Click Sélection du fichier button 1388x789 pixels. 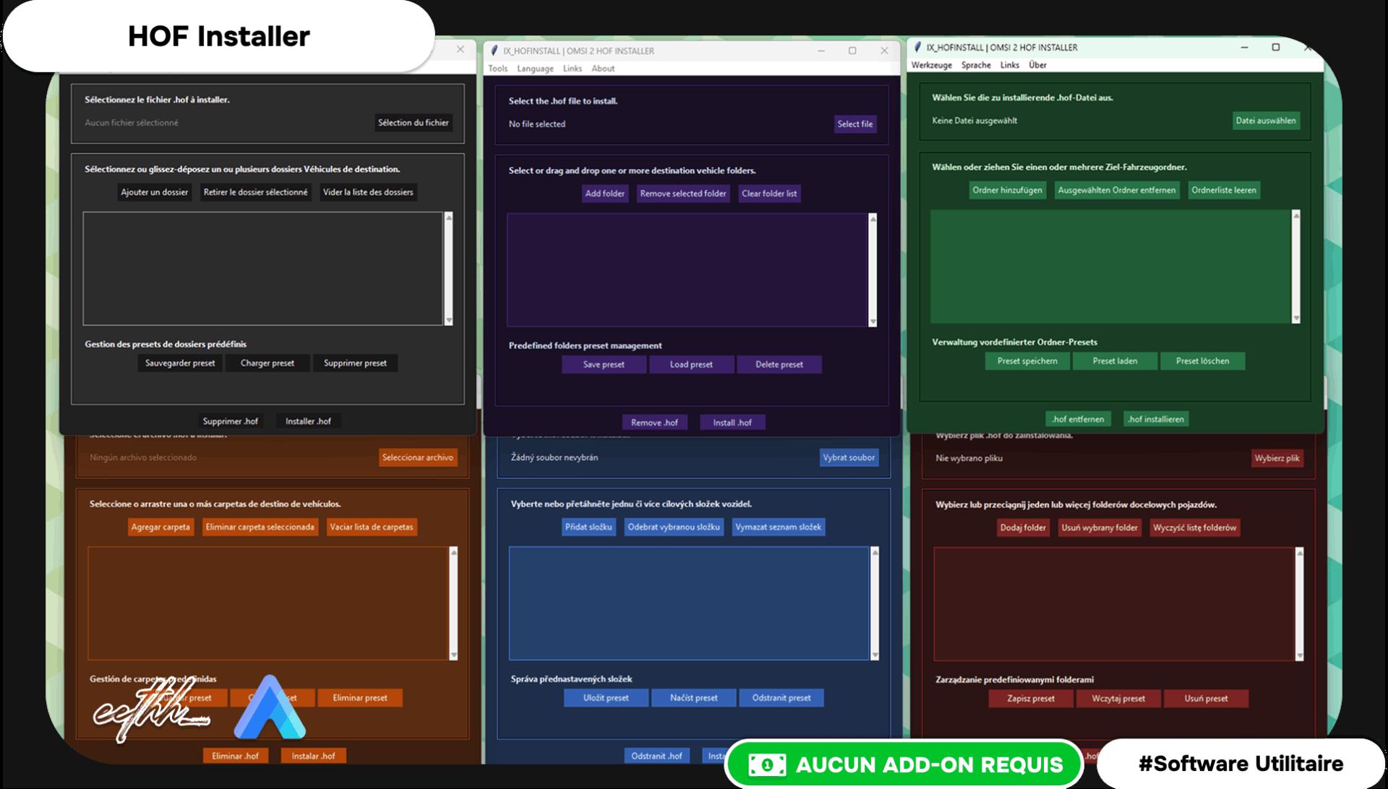[414, 123]
